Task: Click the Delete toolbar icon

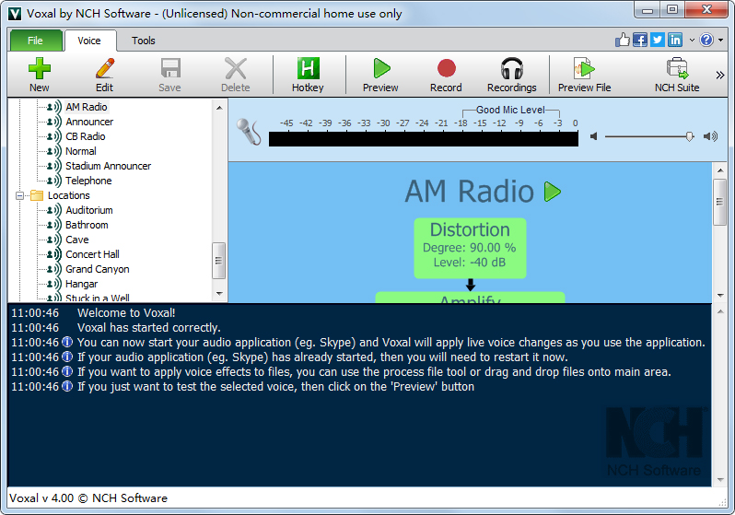Action: pyautogui.click(x=235, y=68)
